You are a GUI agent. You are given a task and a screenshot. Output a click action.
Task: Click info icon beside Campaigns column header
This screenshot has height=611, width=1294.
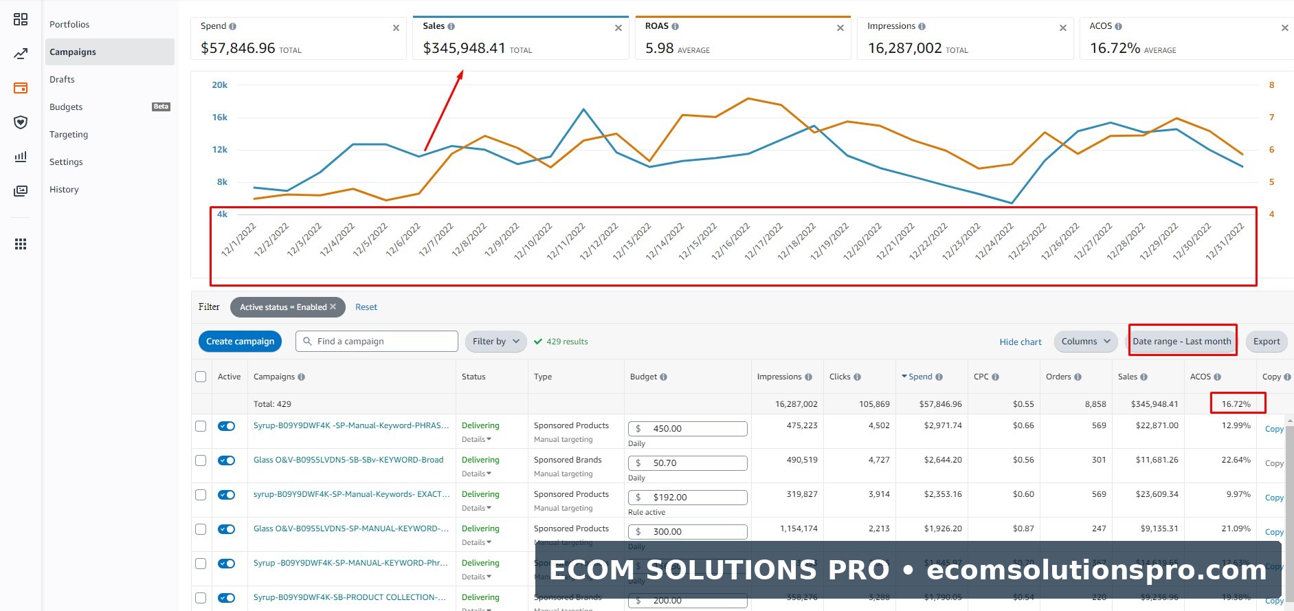tap(301, 377)
